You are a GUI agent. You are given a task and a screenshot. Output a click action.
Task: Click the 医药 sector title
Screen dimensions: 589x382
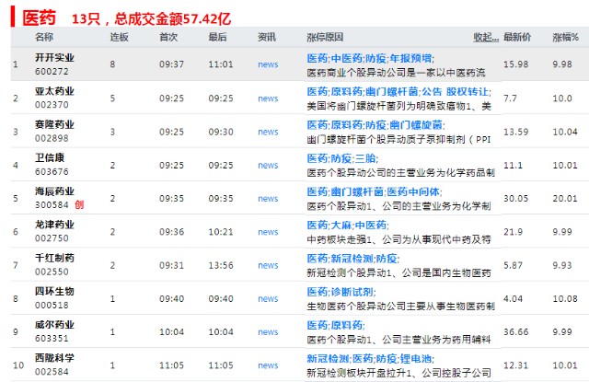39,17
